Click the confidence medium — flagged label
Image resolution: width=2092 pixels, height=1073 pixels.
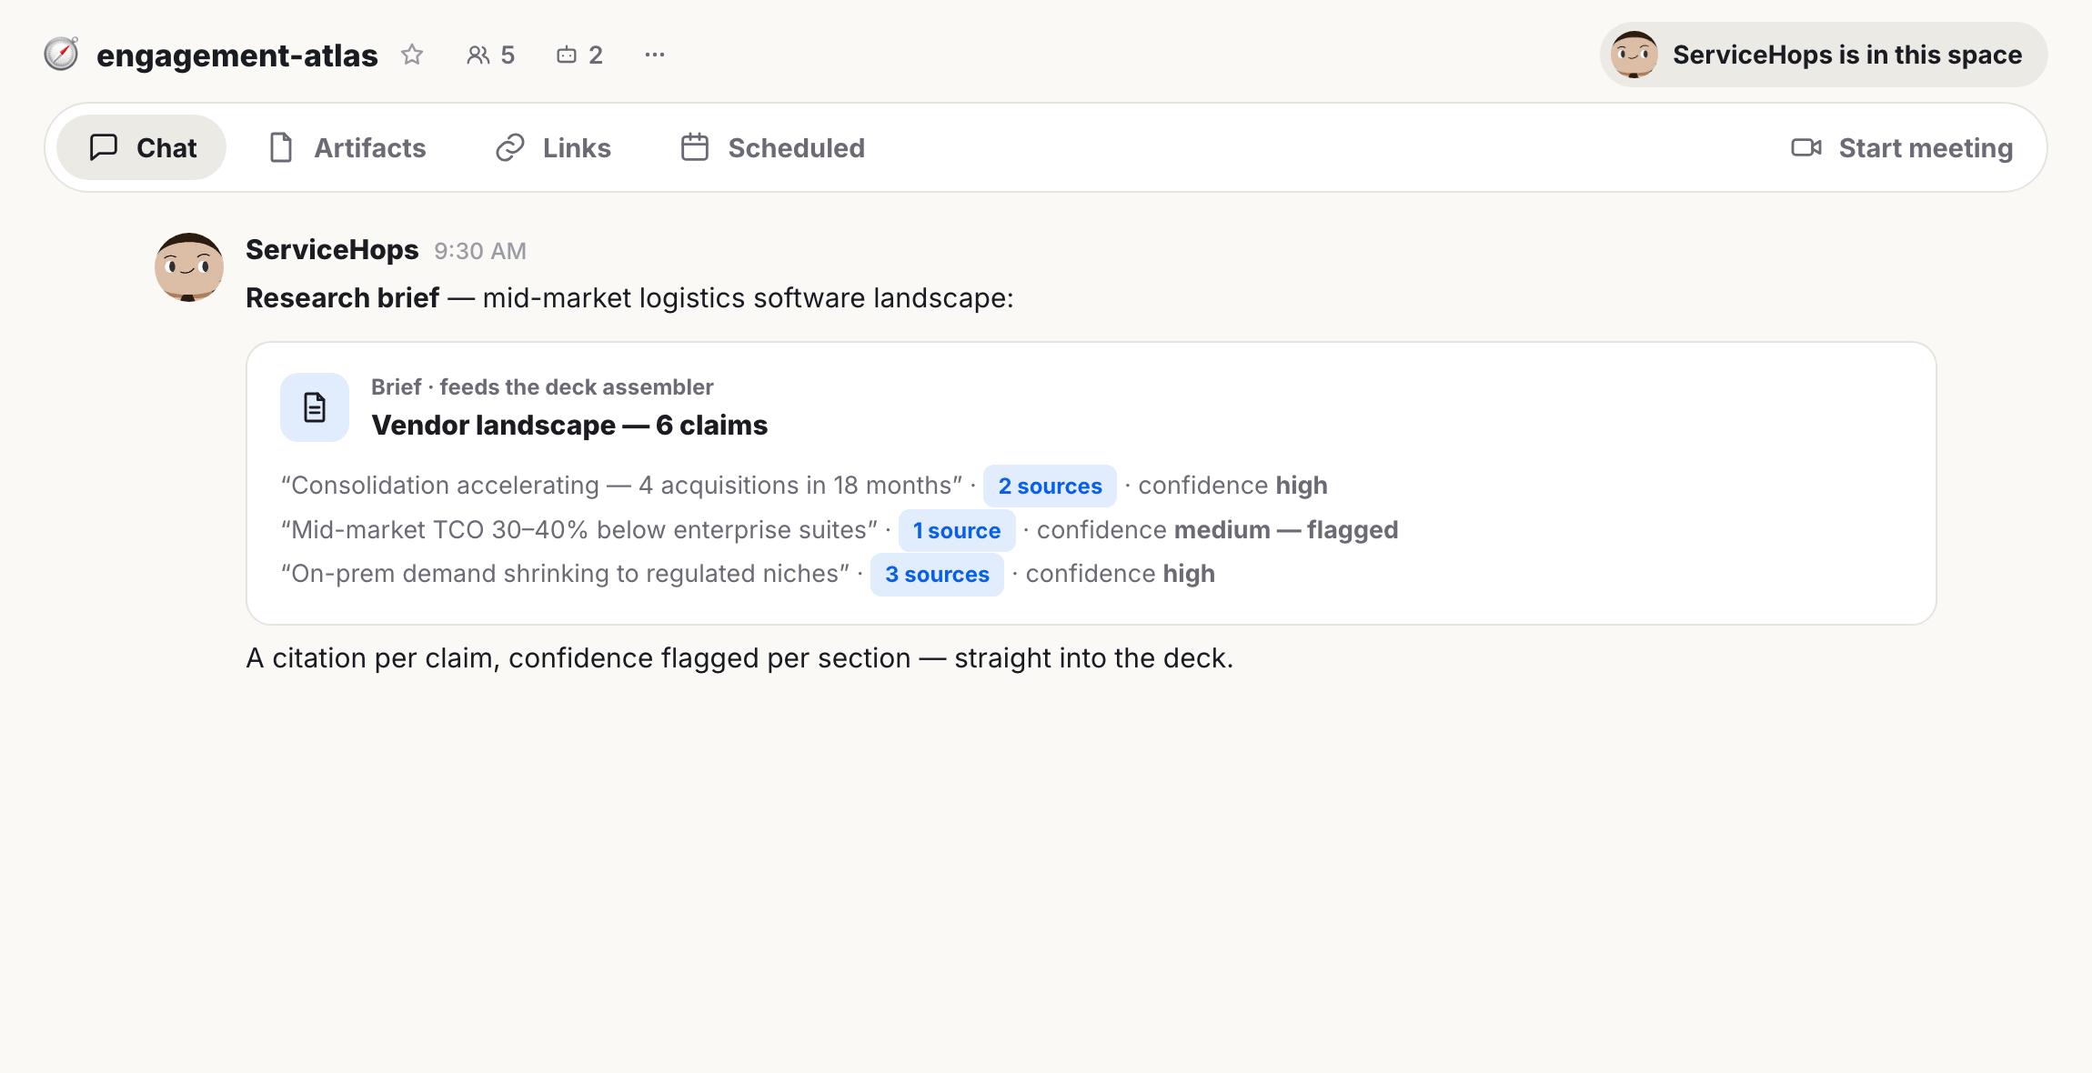click(1217, 530)
